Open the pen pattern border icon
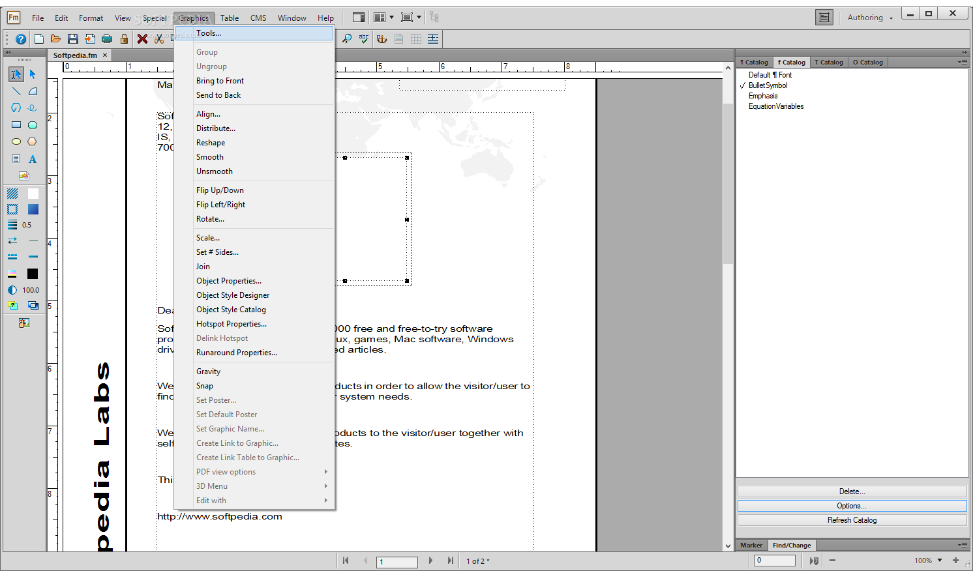This screenshot has height=571, width=973. tap(12, 209)
